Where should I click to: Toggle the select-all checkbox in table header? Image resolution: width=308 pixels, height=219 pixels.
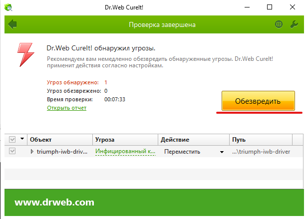coord(12,140)
